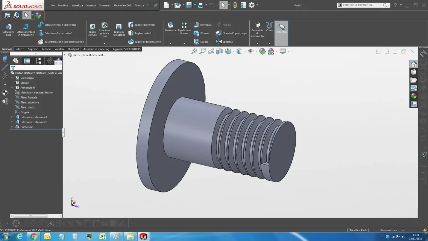Expand Curve dropdown arrow
The height and width of the screenshot is (241, 428).
point(269,43)
